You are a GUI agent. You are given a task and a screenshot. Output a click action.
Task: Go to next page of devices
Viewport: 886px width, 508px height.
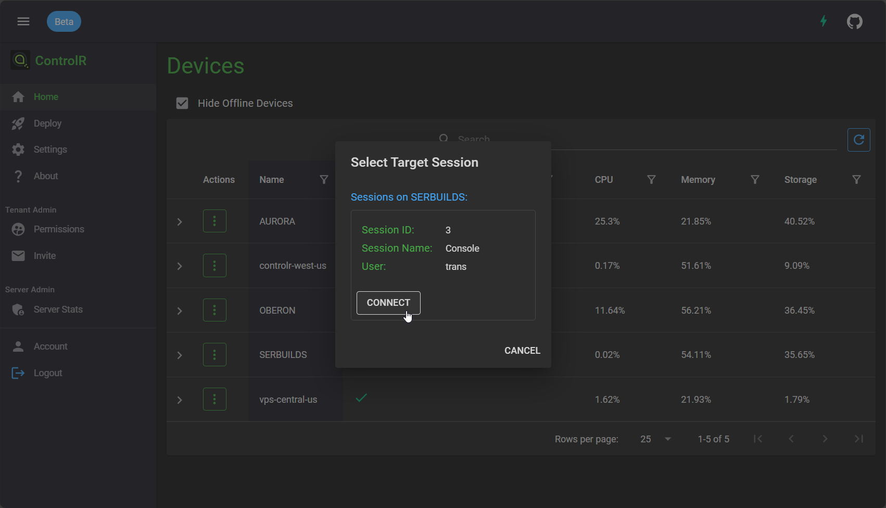pos(825,439)
